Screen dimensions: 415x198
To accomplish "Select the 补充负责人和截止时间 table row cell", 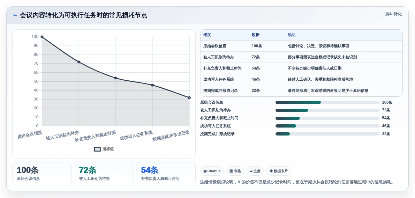I will click(223, 68).
